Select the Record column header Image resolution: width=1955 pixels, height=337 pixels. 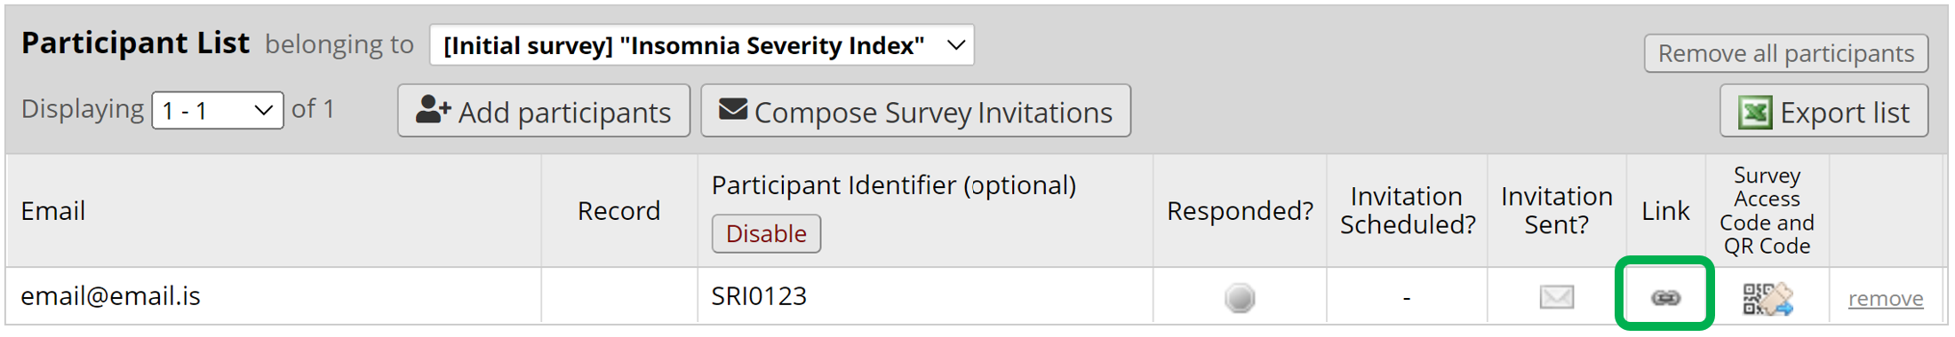point(618,211)
